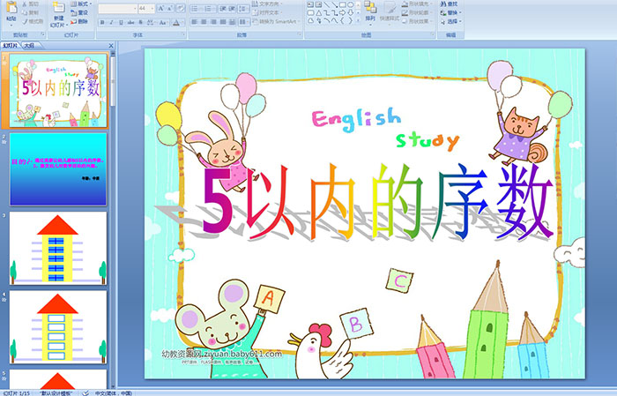Open the Quick Styles (快速样式) gallery

(x=390, y=12)
